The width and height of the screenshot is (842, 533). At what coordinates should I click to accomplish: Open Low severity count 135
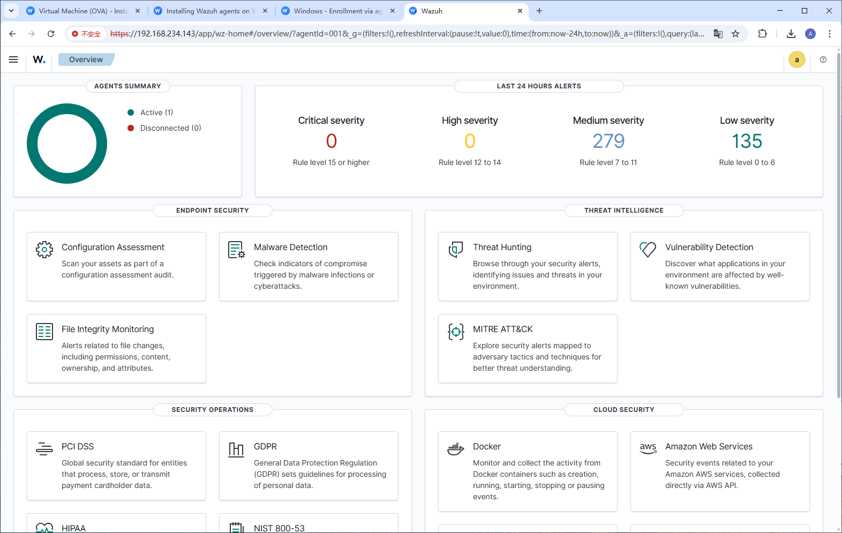747,141
